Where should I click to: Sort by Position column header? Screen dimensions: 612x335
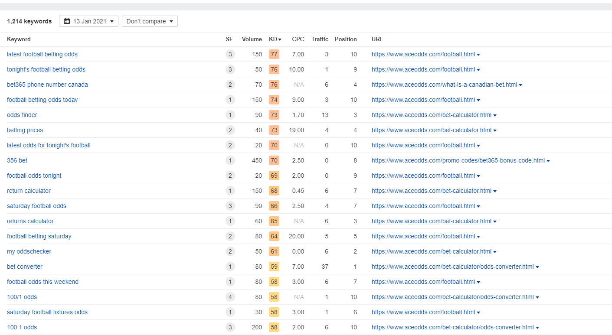coord(346,39)
